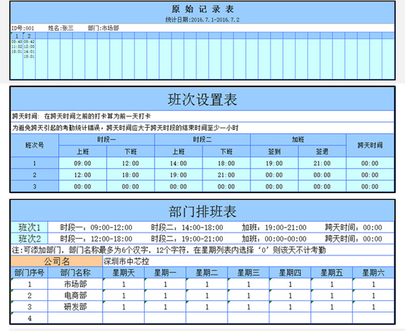Select the 签退 column header

[x=322, y=152]
